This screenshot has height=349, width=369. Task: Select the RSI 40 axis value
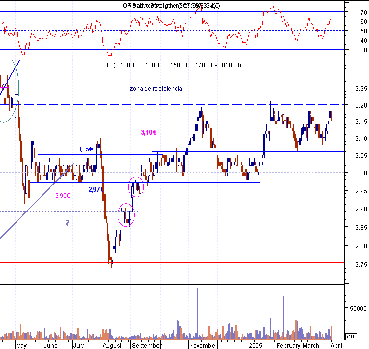pyautogui.click(x=363, y=40)
